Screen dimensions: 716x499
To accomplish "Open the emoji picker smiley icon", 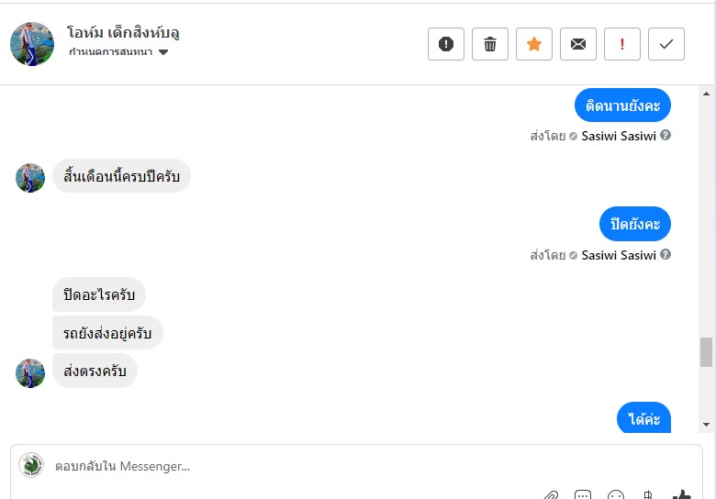I will pos(616,495).
